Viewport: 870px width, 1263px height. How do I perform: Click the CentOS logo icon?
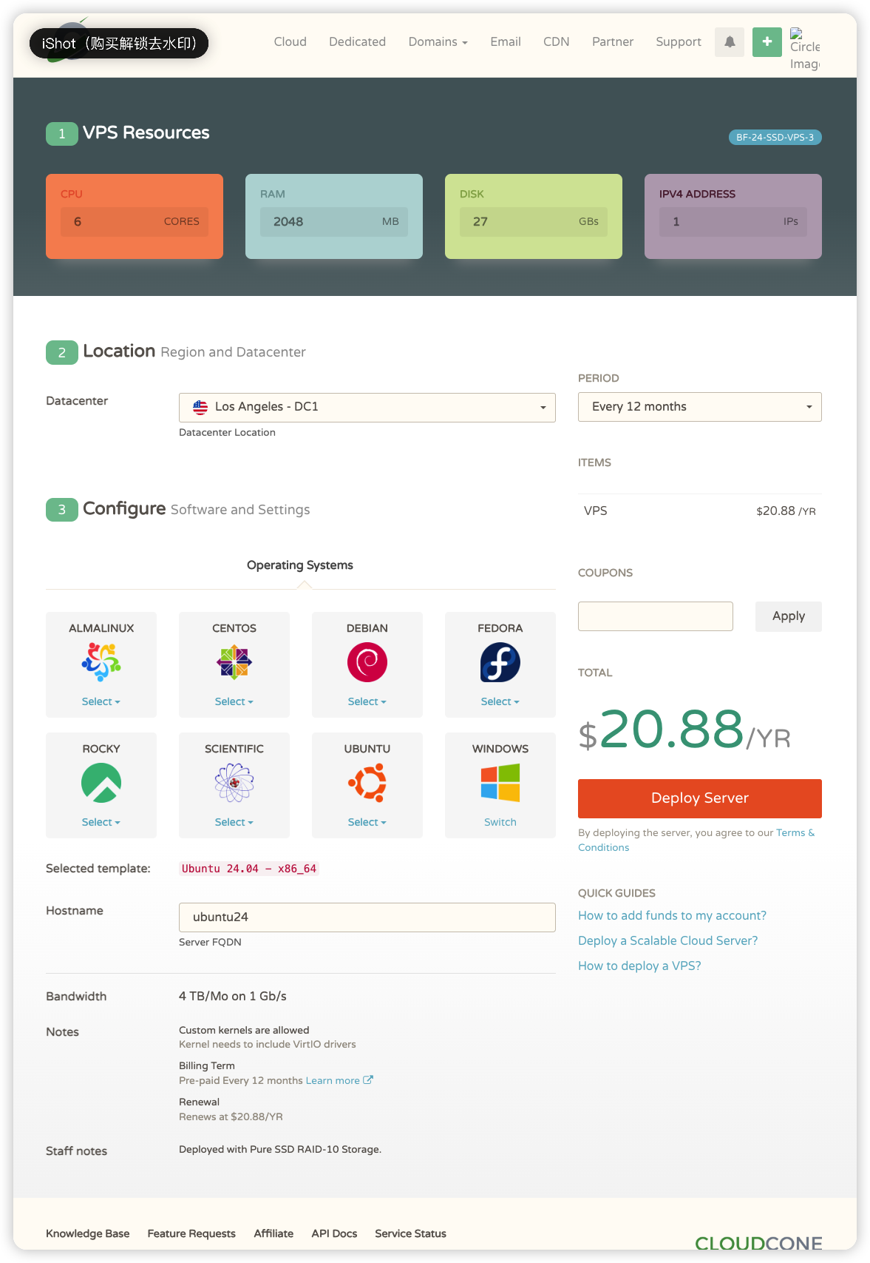234,661
